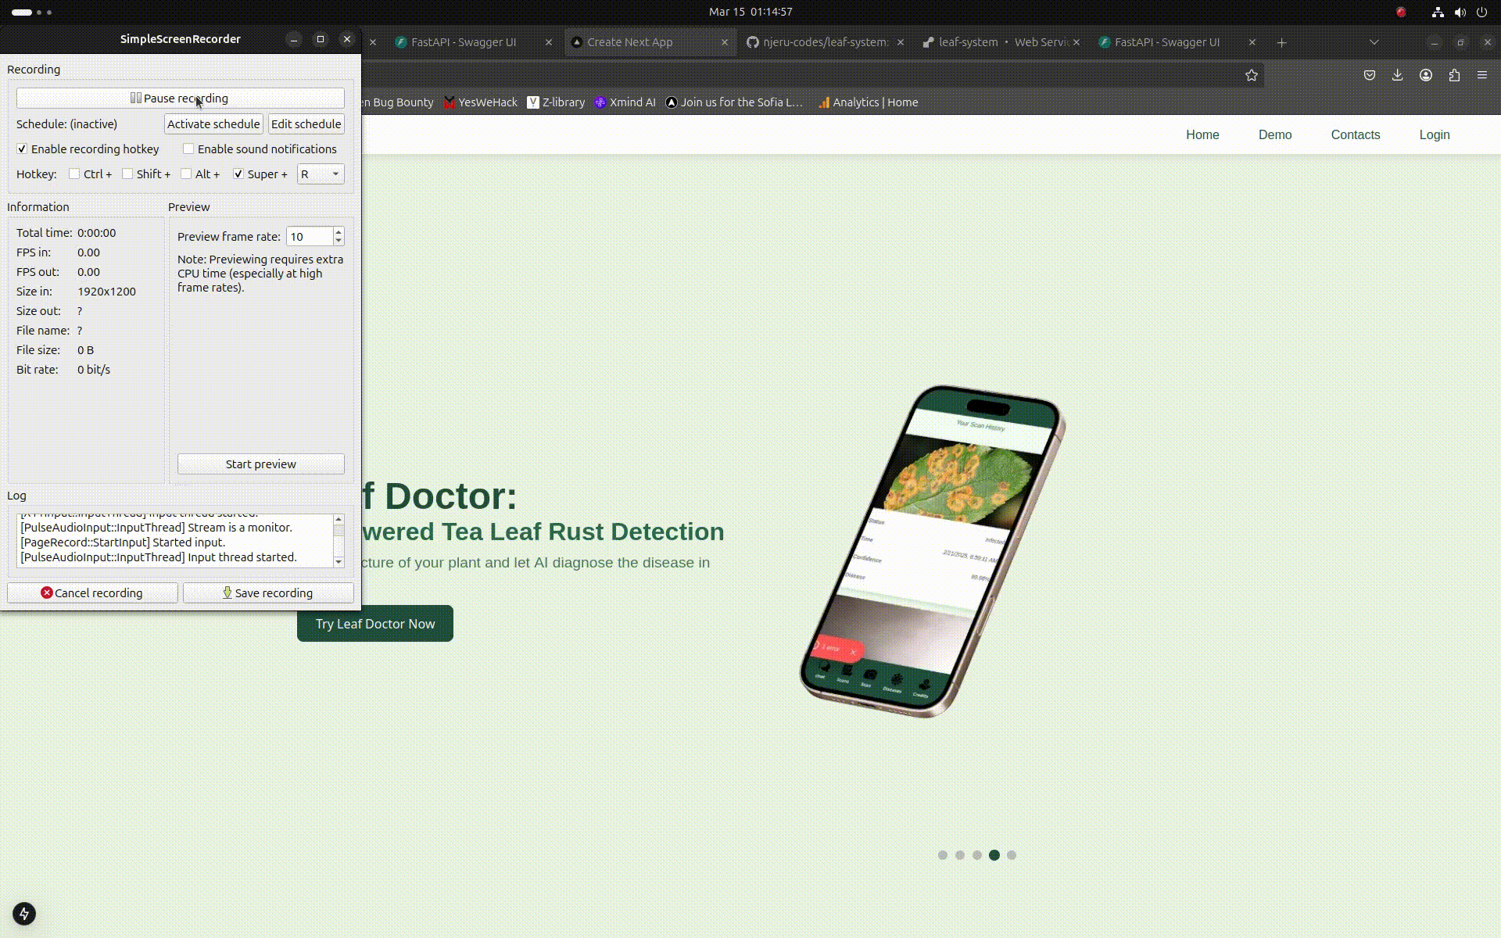Open Activities in the top bar
Image resolution: width=1501 pixels, height=938 pixels.
click(32, 12)
